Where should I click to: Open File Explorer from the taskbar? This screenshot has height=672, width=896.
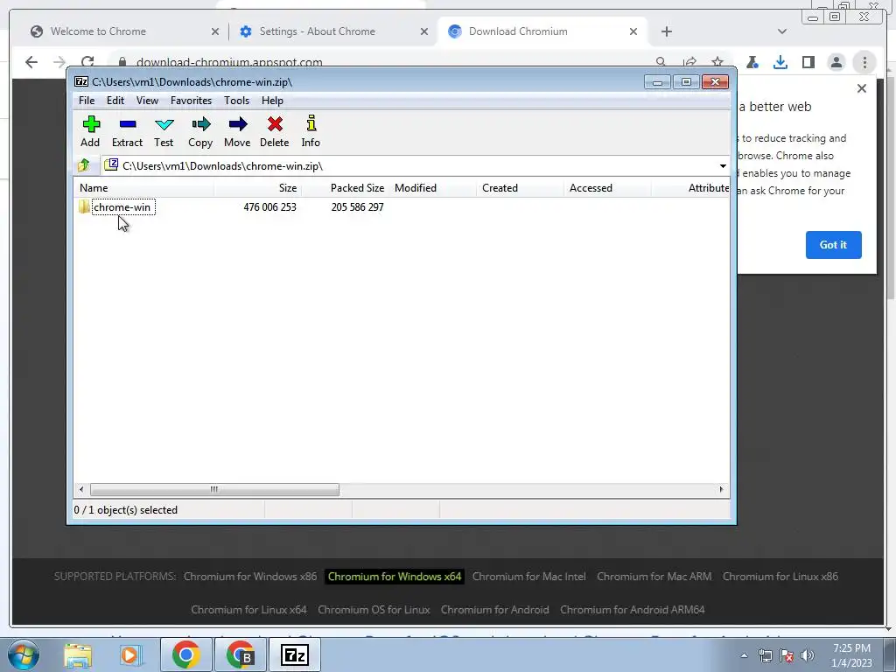pos(77,654)
